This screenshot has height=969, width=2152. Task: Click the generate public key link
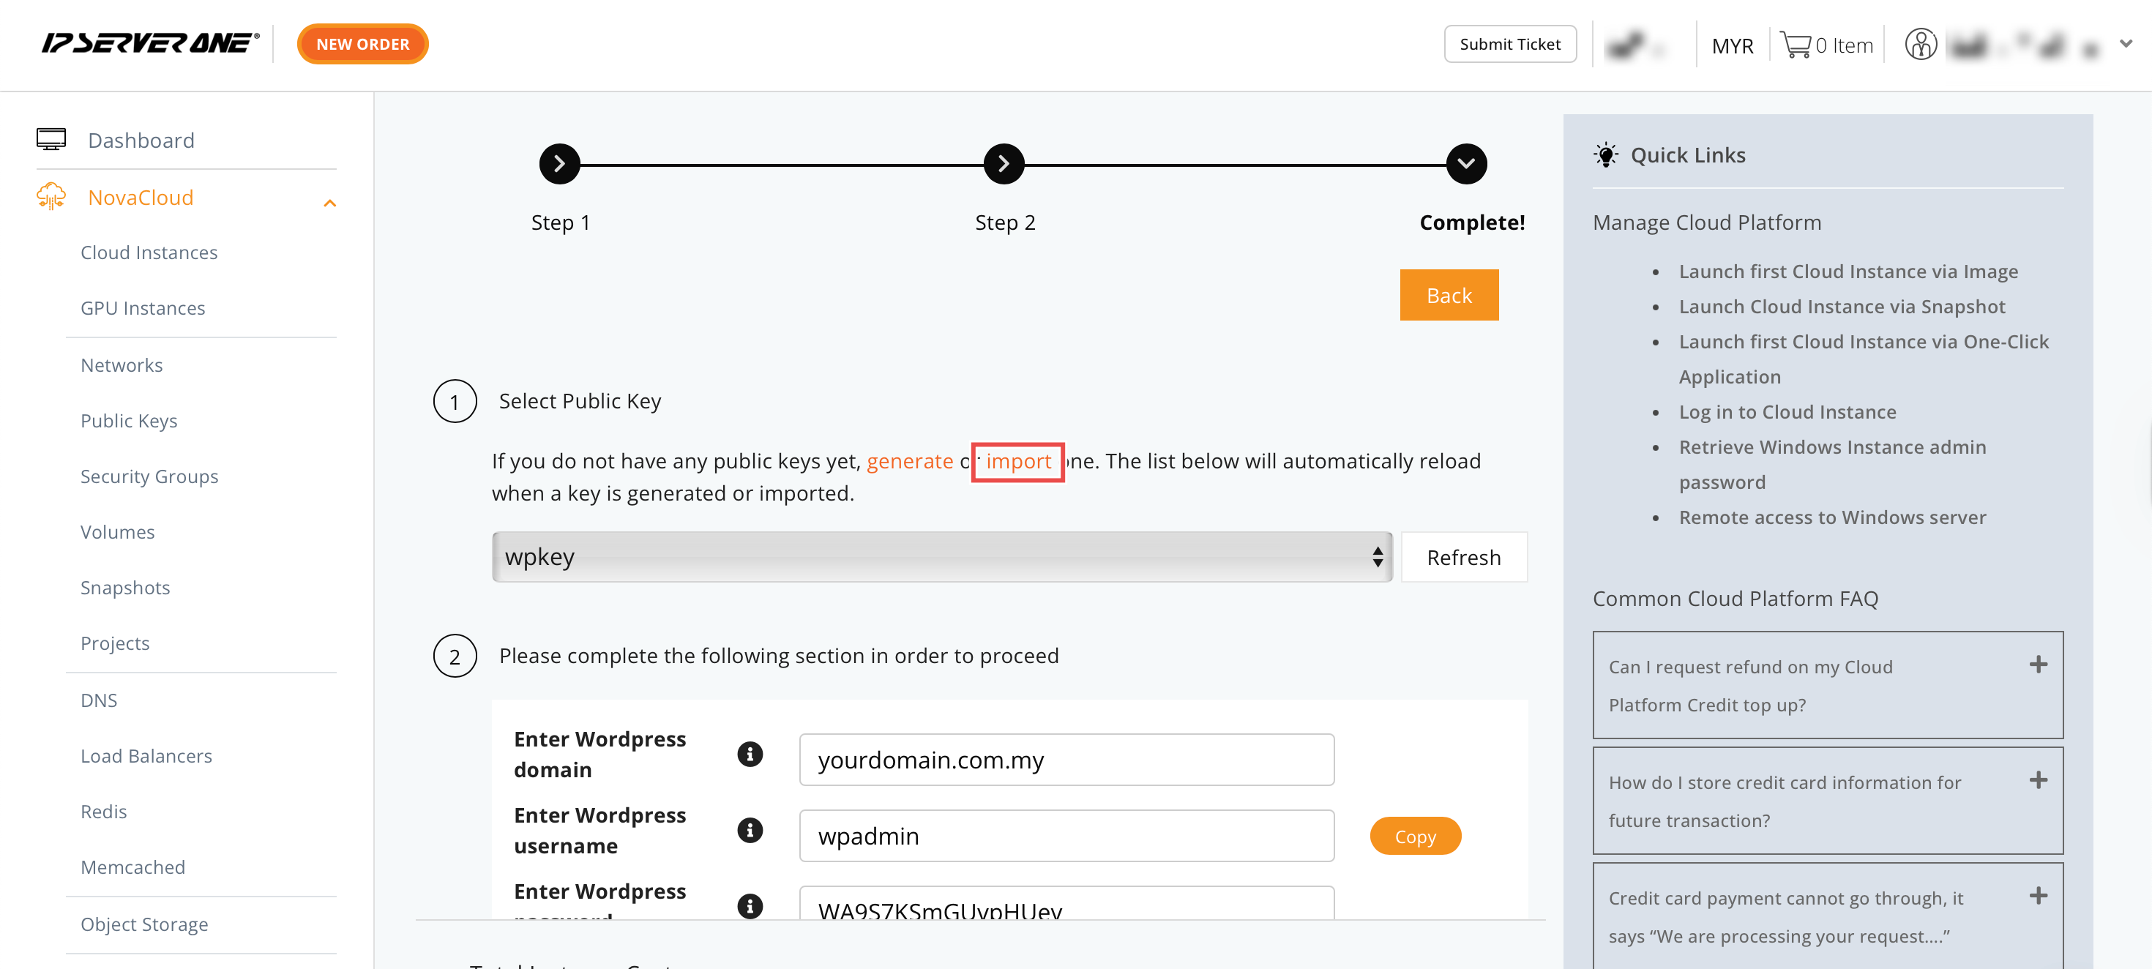[x=910, y=461]
